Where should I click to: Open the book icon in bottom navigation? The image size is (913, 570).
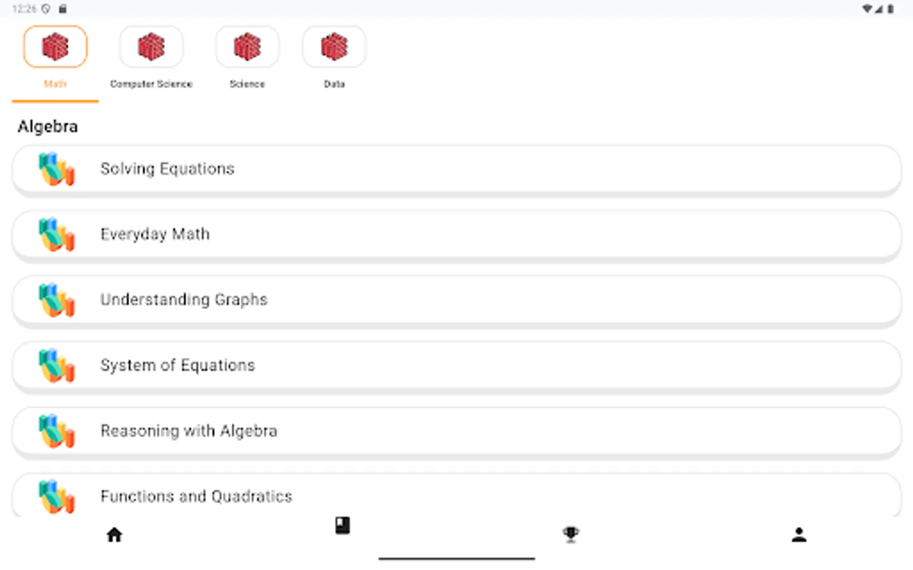[342, 525]
